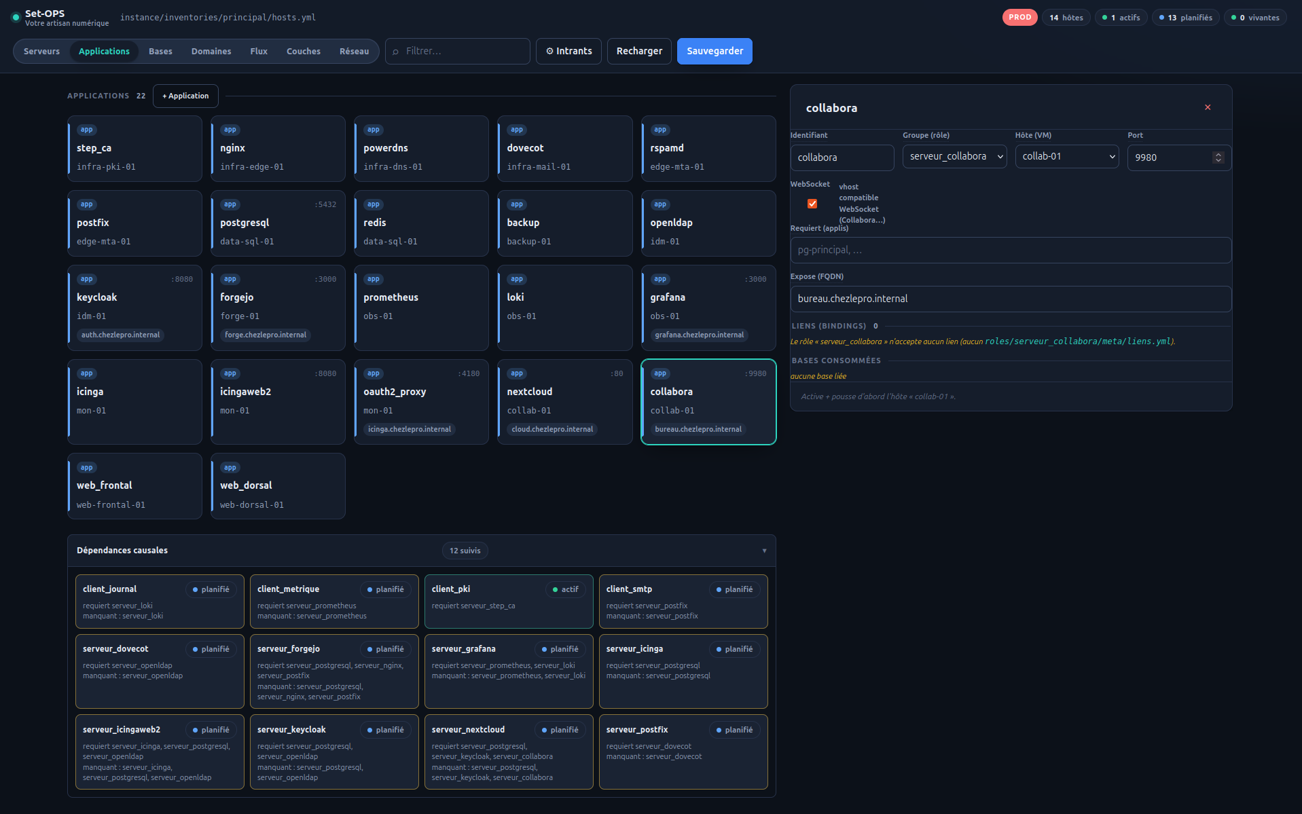Image resolution: width=1302 pixels, height=814 pixels.
Task: Add a new application with + Application
Action: tap(185, 96)
